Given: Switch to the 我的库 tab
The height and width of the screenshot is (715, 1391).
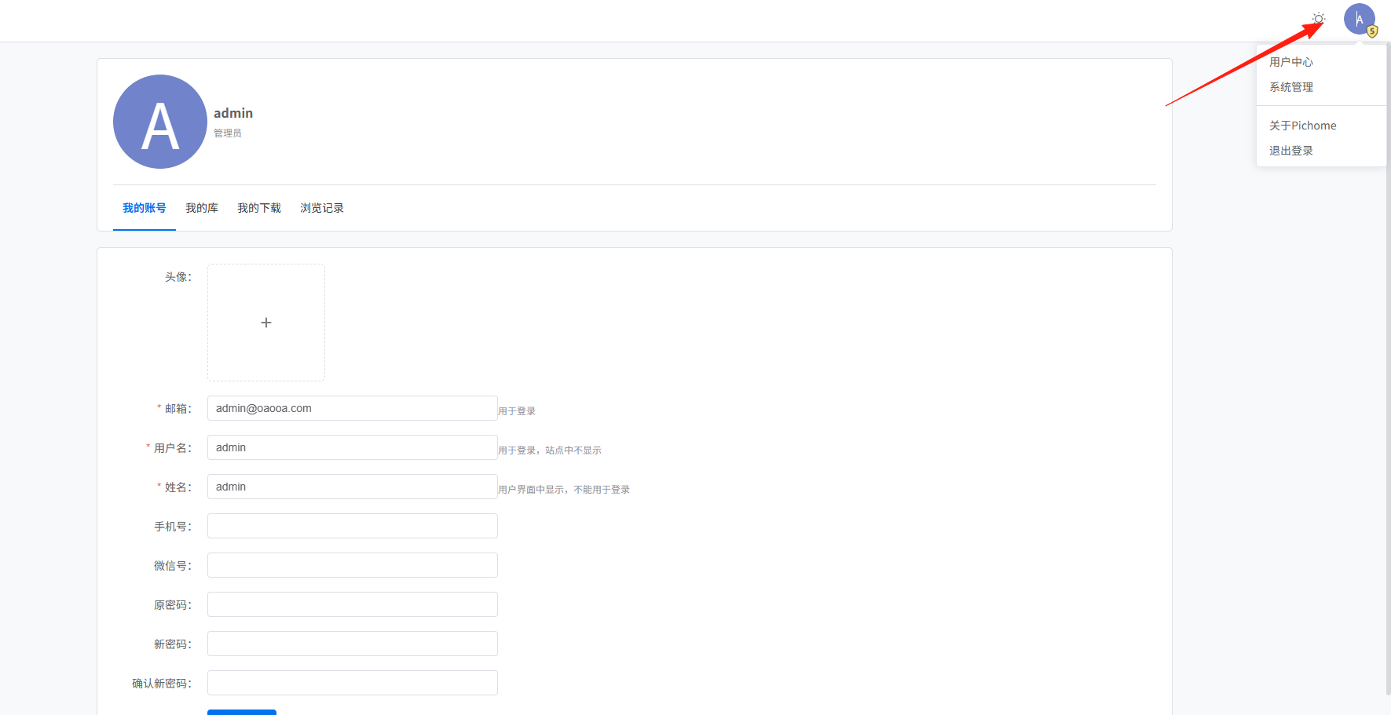Looking at the screenshot, I should coord(202,208).
